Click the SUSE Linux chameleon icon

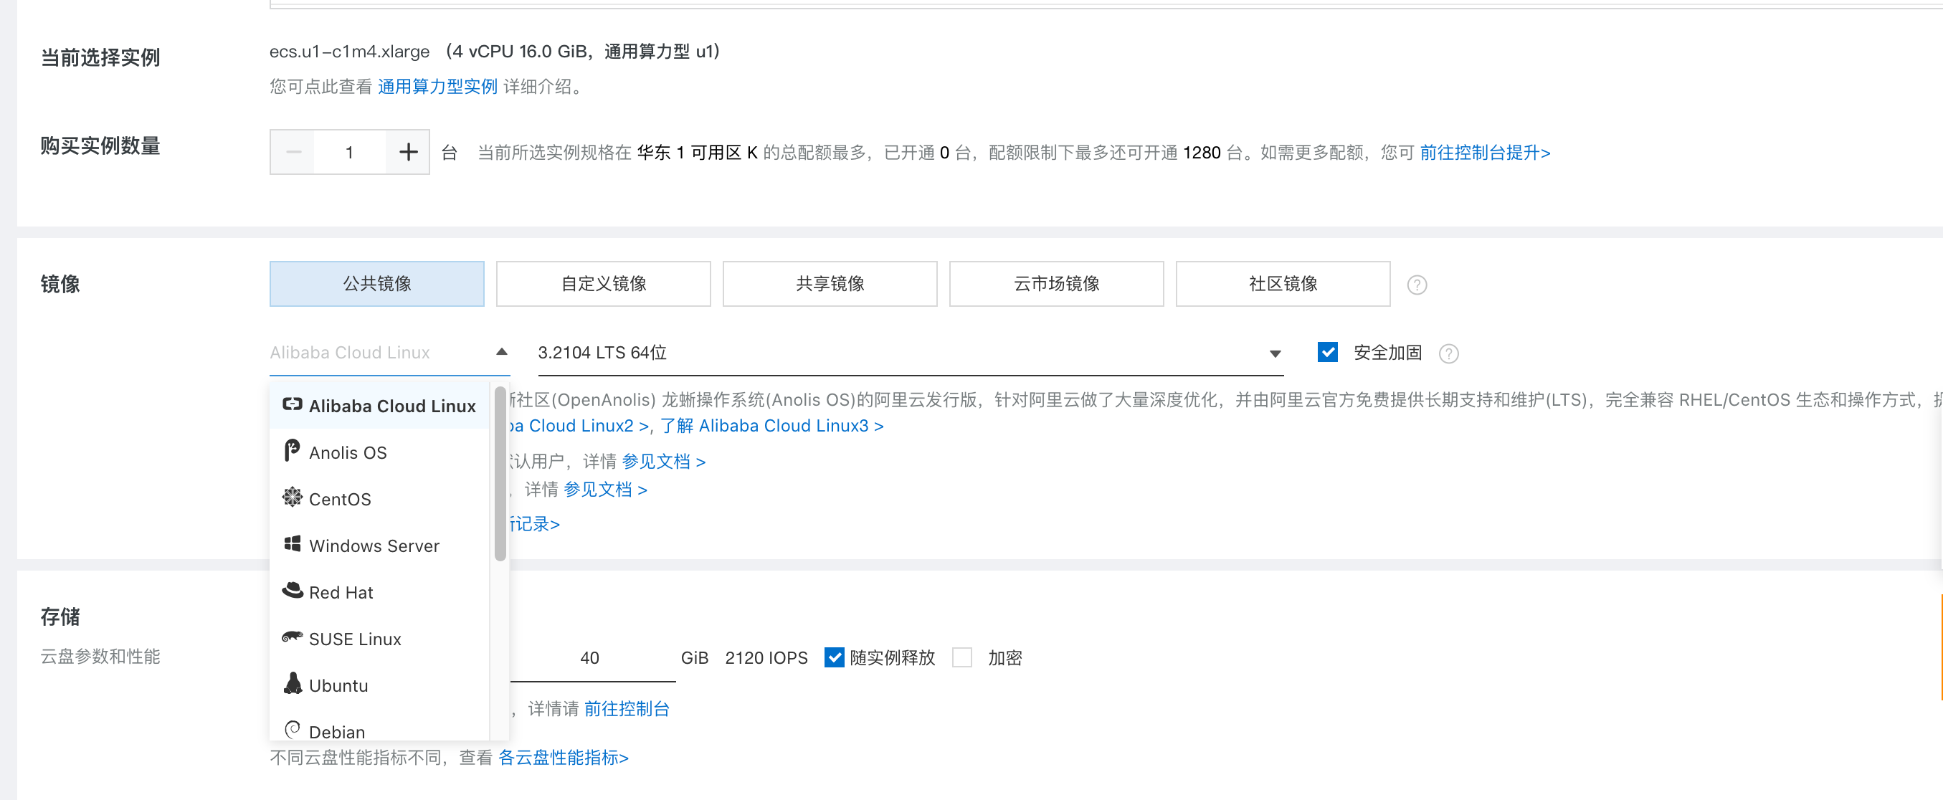pyautogui.click(x=292, y=637)
